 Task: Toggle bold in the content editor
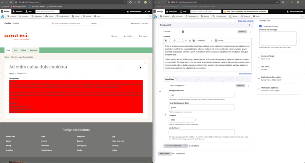click(166, 40)
